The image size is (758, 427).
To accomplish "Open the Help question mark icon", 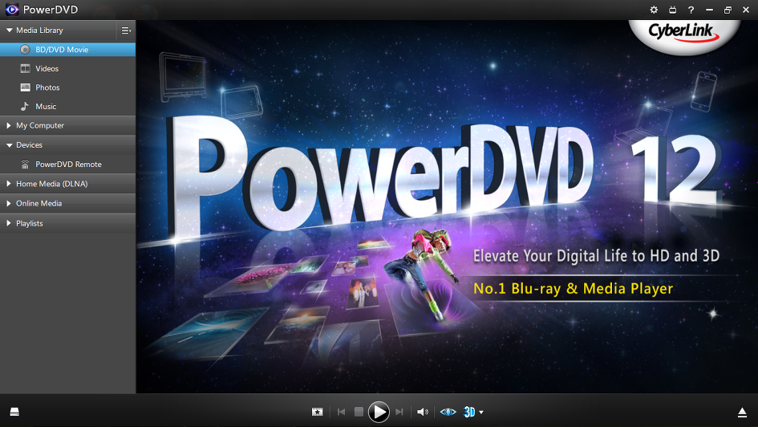I will click(x=691, y=10).
